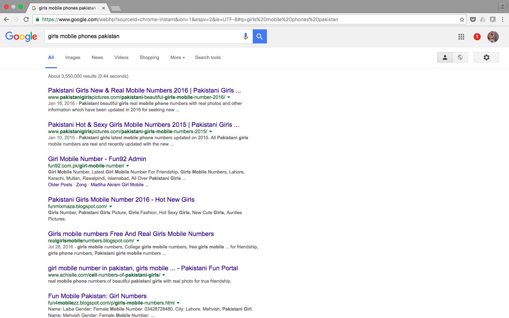The height and width of the screenshot is (318, 509).
Task: Click the 'About 3,550,000 results' text
Action: (x=88, y=76)
